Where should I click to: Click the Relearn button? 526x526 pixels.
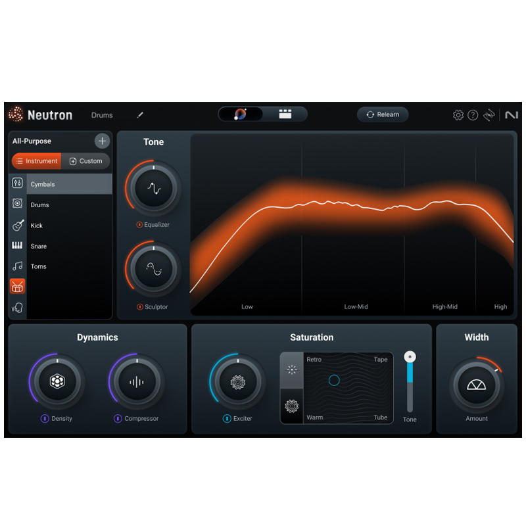(383, 114)
